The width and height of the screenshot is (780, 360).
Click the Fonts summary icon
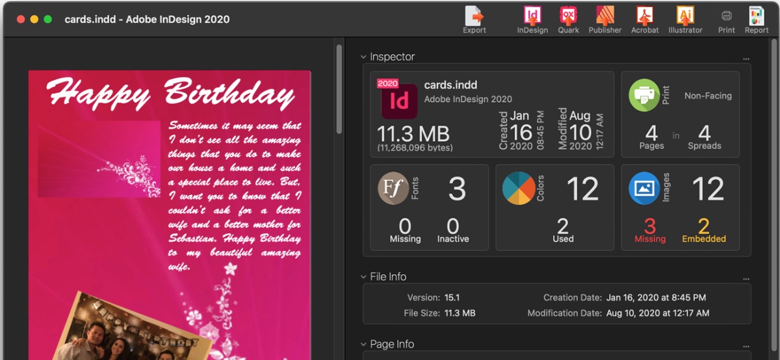[393, 188]
